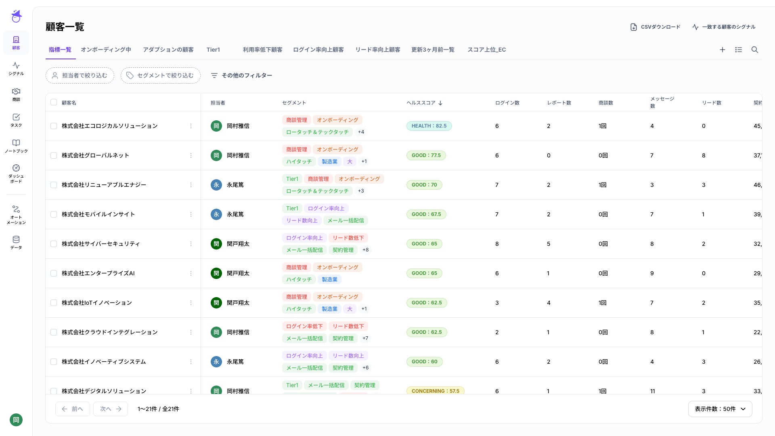Click the CSVダウンロード button
Viewport: 775px width, 436px height.
point(655,27)
